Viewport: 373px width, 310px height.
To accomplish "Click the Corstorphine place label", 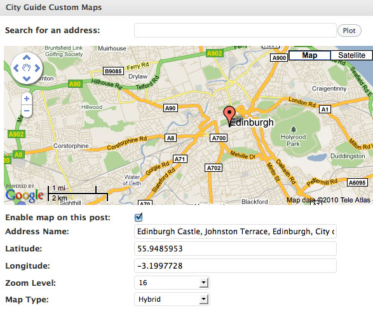I will (71, 146).
